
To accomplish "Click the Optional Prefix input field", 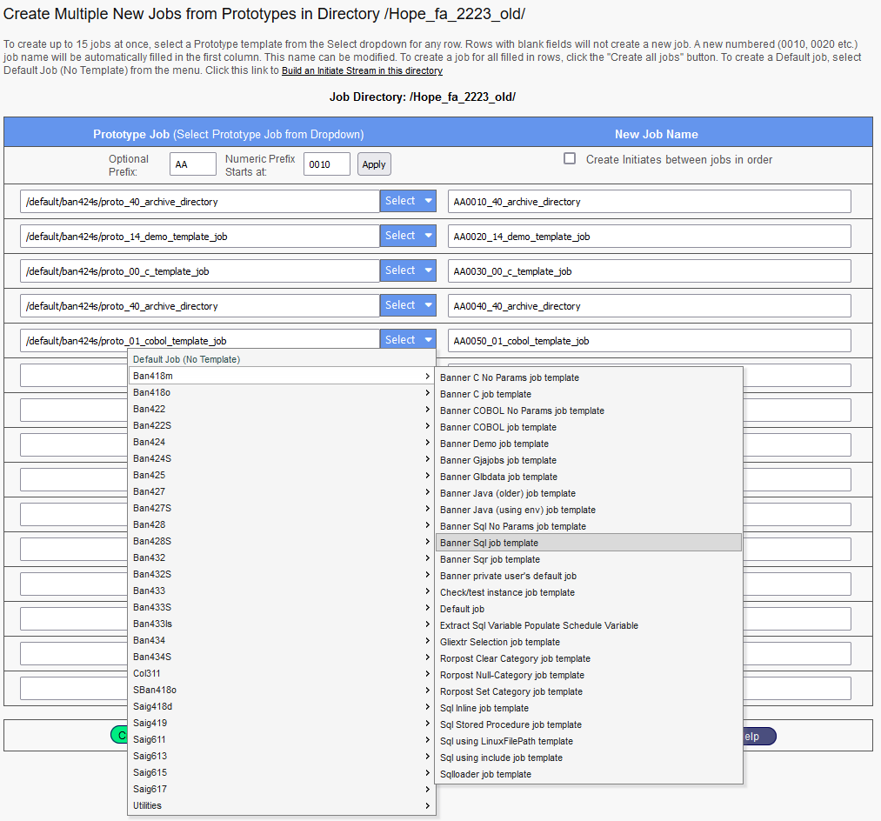I will pos(193,164).
